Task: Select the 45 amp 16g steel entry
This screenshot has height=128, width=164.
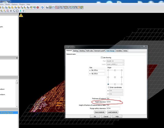Action: (9, 113)
